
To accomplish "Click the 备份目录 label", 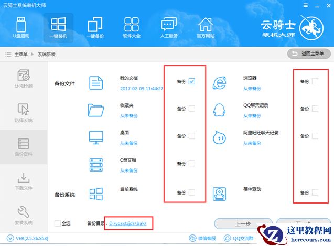I will tap(96, 223).
